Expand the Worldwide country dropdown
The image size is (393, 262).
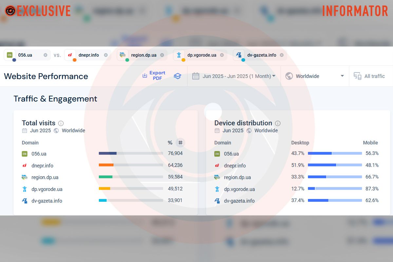[x=342, y=76]
